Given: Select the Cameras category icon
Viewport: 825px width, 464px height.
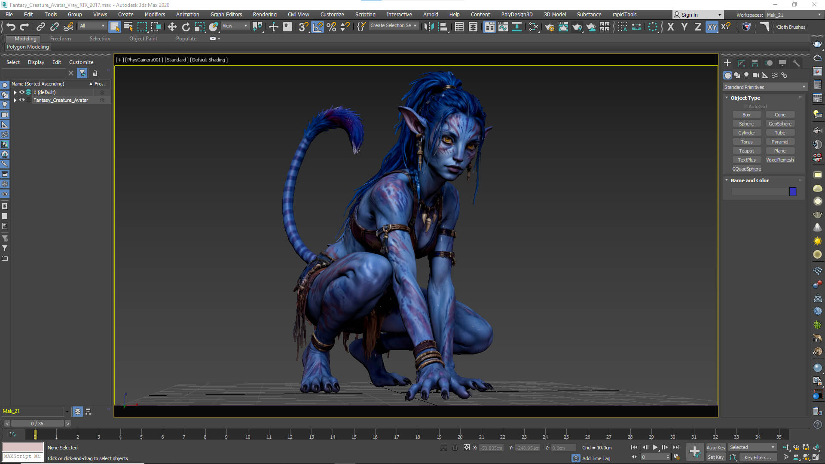Looking at the screenshot, I should [x=756, y=75].
